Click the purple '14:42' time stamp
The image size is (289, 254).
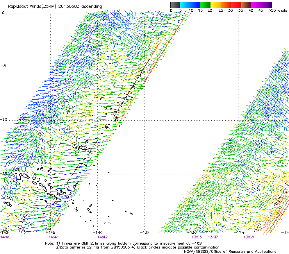(102, 237)
